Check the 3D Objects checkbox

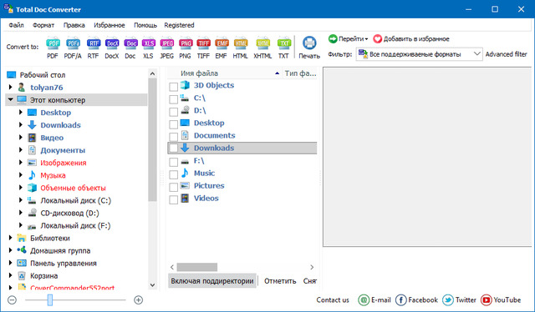(x=173, y=87)
